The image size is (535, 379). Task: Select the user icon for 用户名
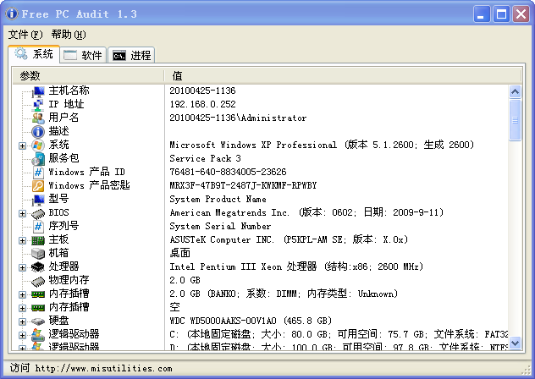[x=38, y=118]
